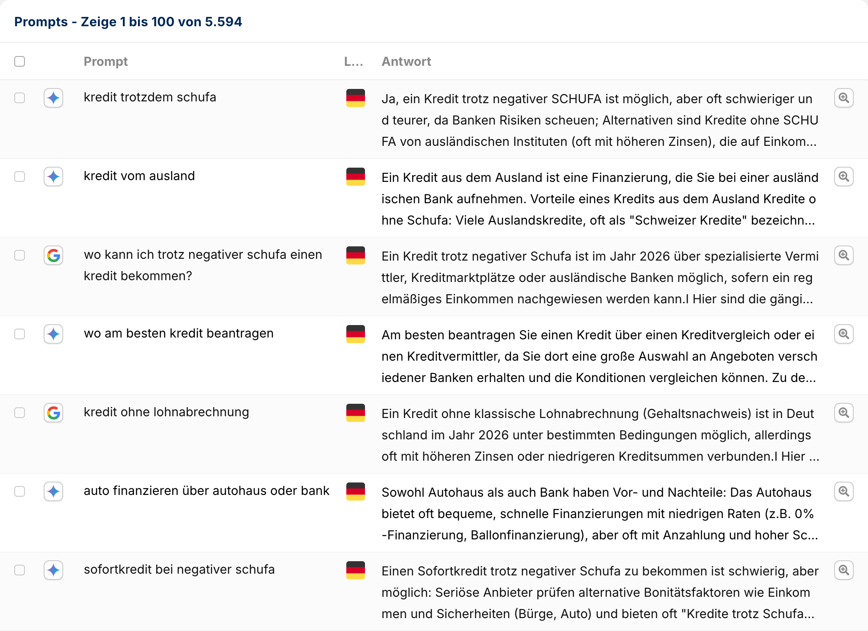This screenshot has height=631, width=868.
Task: Click Google icon beside 'wo kann ich trotz negativer schufa'
Action: (53, 255)
